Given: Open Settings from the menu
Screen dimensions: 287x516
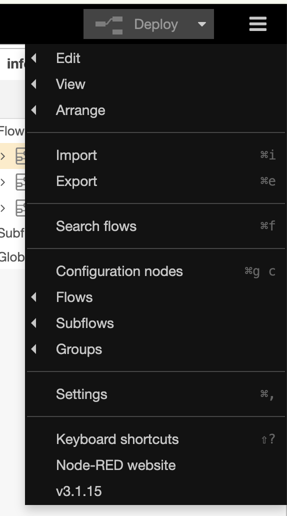Looking at the screenshot, I should 155,394.
